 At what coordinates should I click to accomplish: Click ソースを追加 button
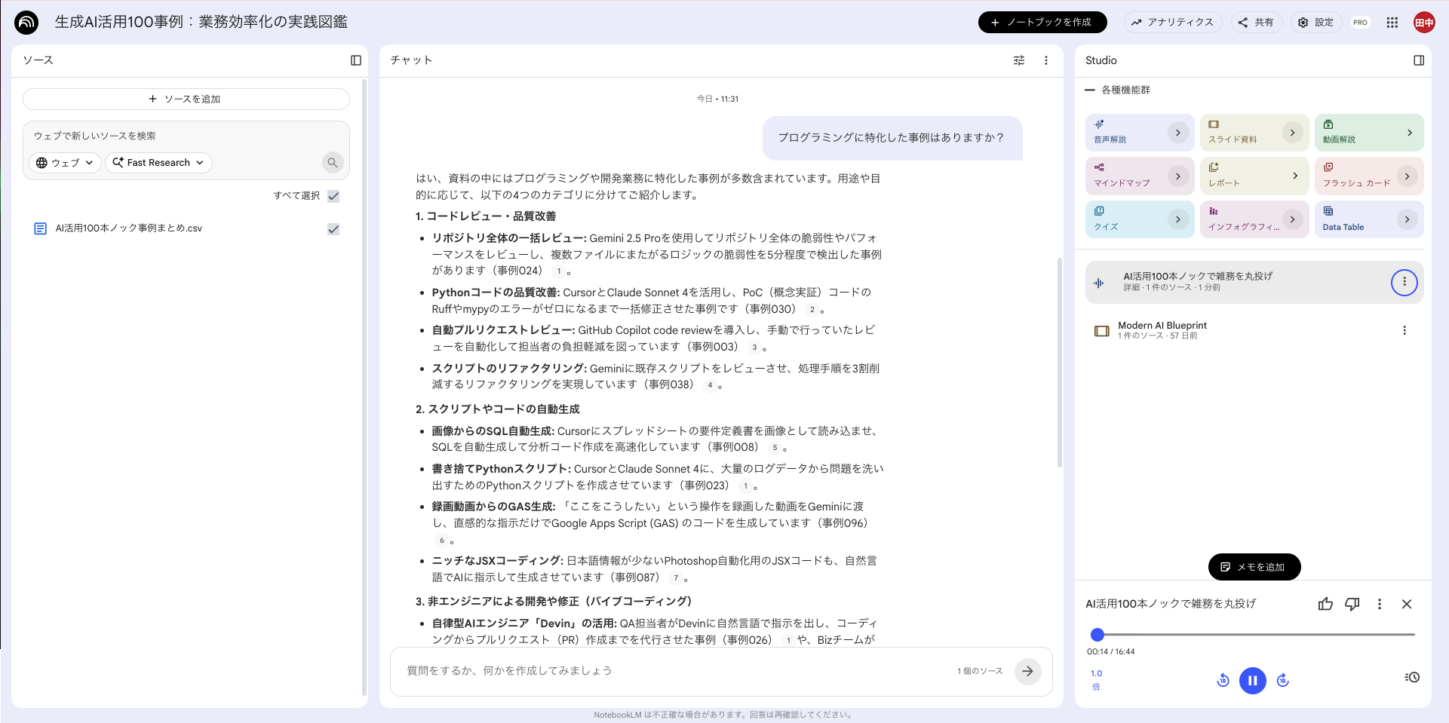click(x=186, y=99)
